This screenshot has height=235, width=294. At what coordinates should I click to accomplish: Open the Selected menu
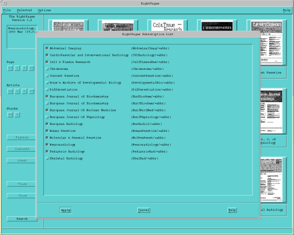24,10
